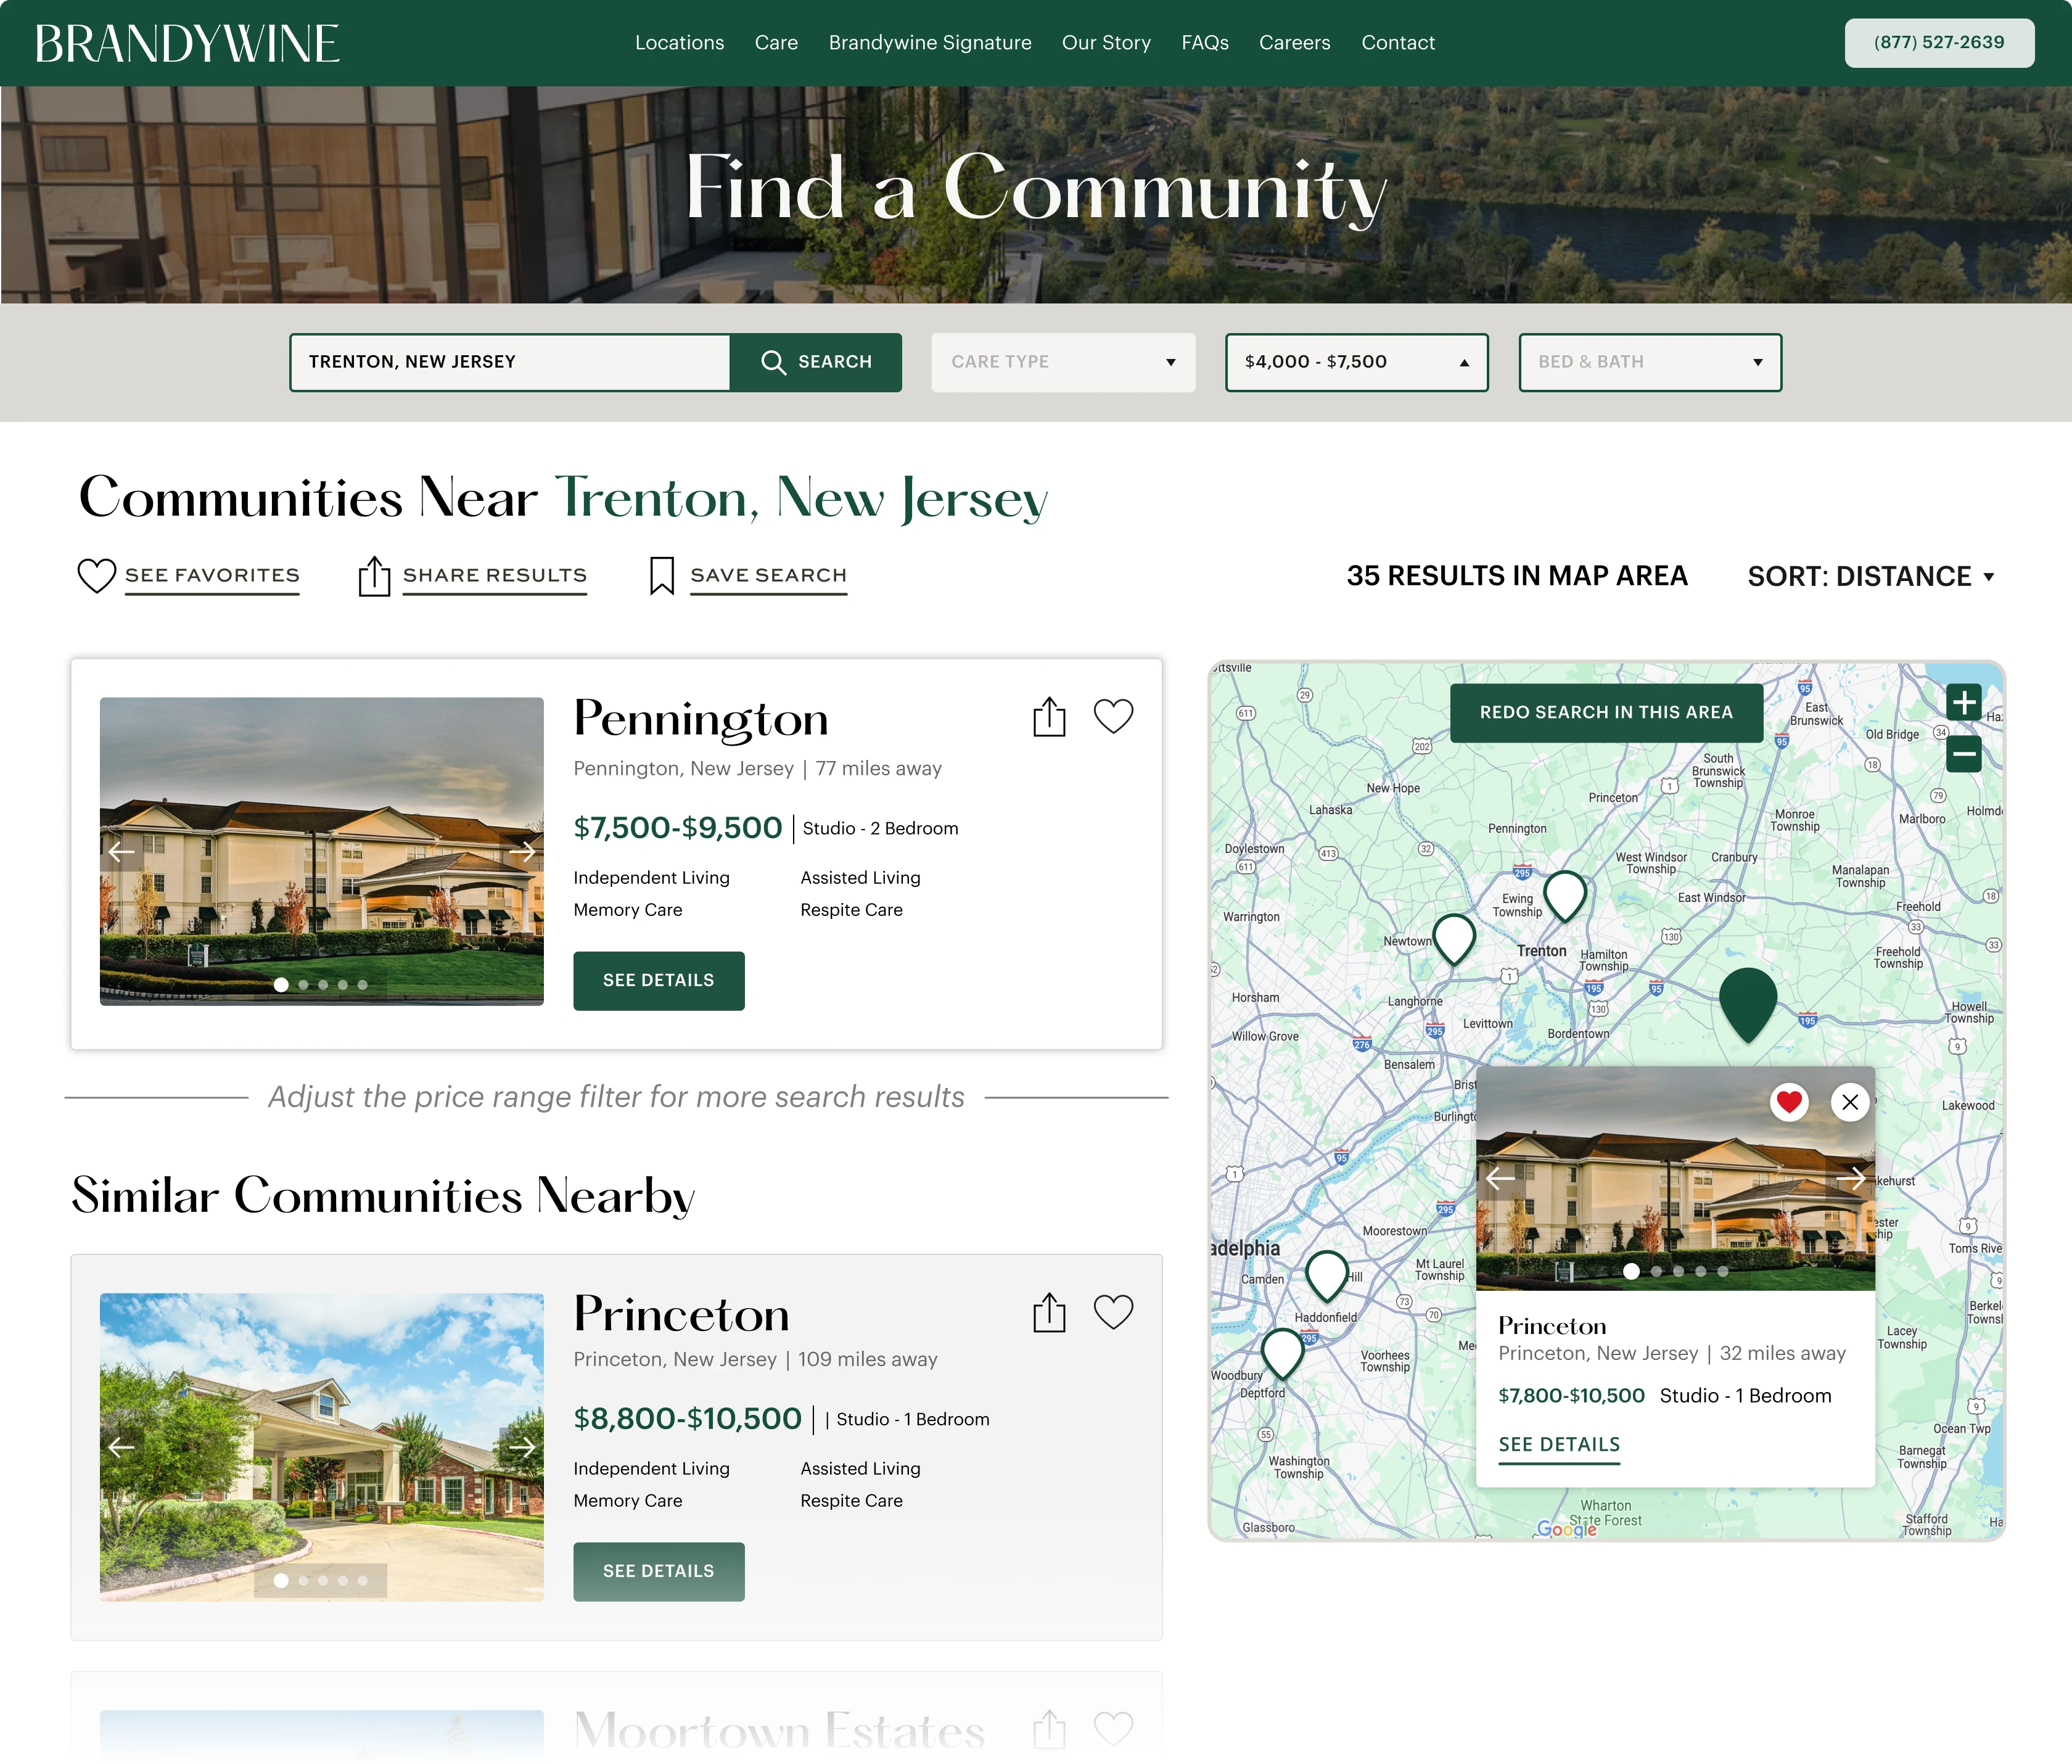Click the Princeton title in map popup
2072x1764 pixels.
(x=1552, y=1326)
